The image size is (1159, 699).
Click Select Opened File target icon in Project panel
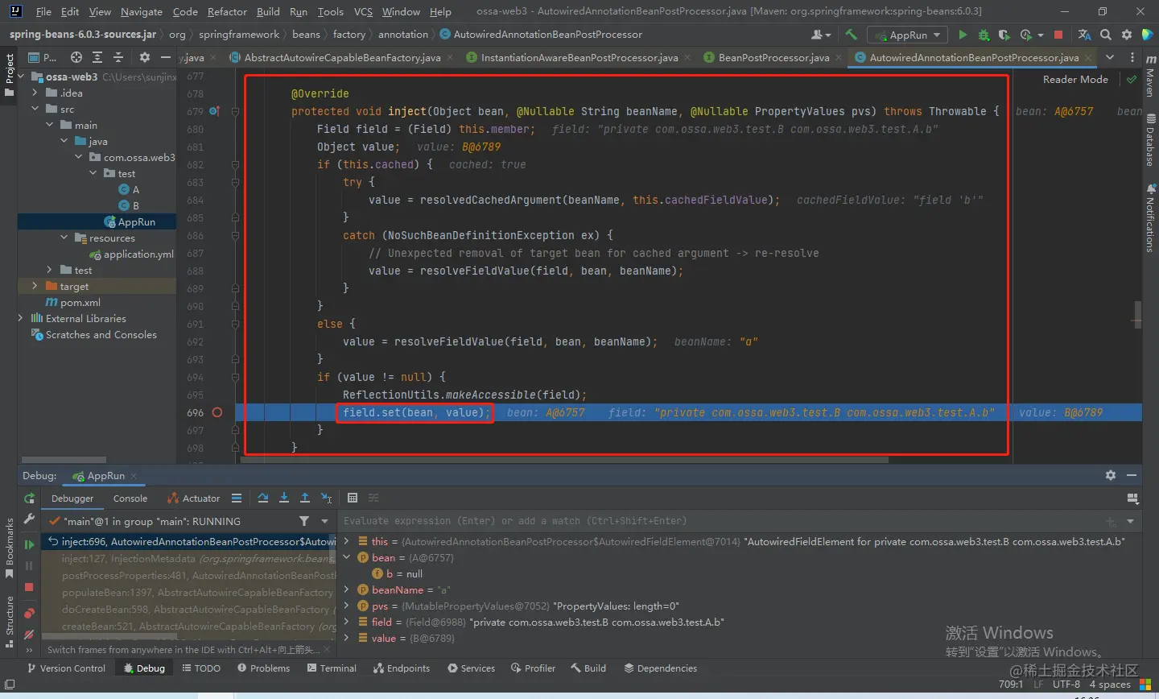(x=76, y=57)
